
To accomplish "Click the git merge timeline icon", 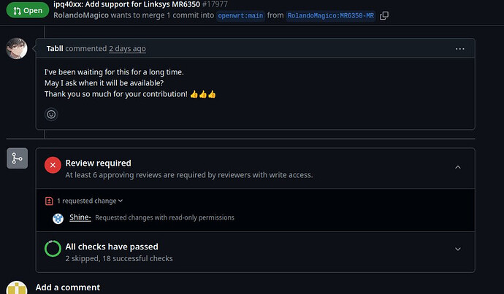I will [17, 158].
